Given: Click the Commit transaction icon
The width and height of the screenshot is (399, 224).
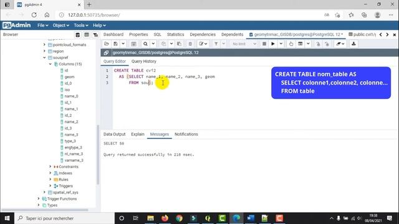Looking at the screenshot, I should [x=318, y=44].
